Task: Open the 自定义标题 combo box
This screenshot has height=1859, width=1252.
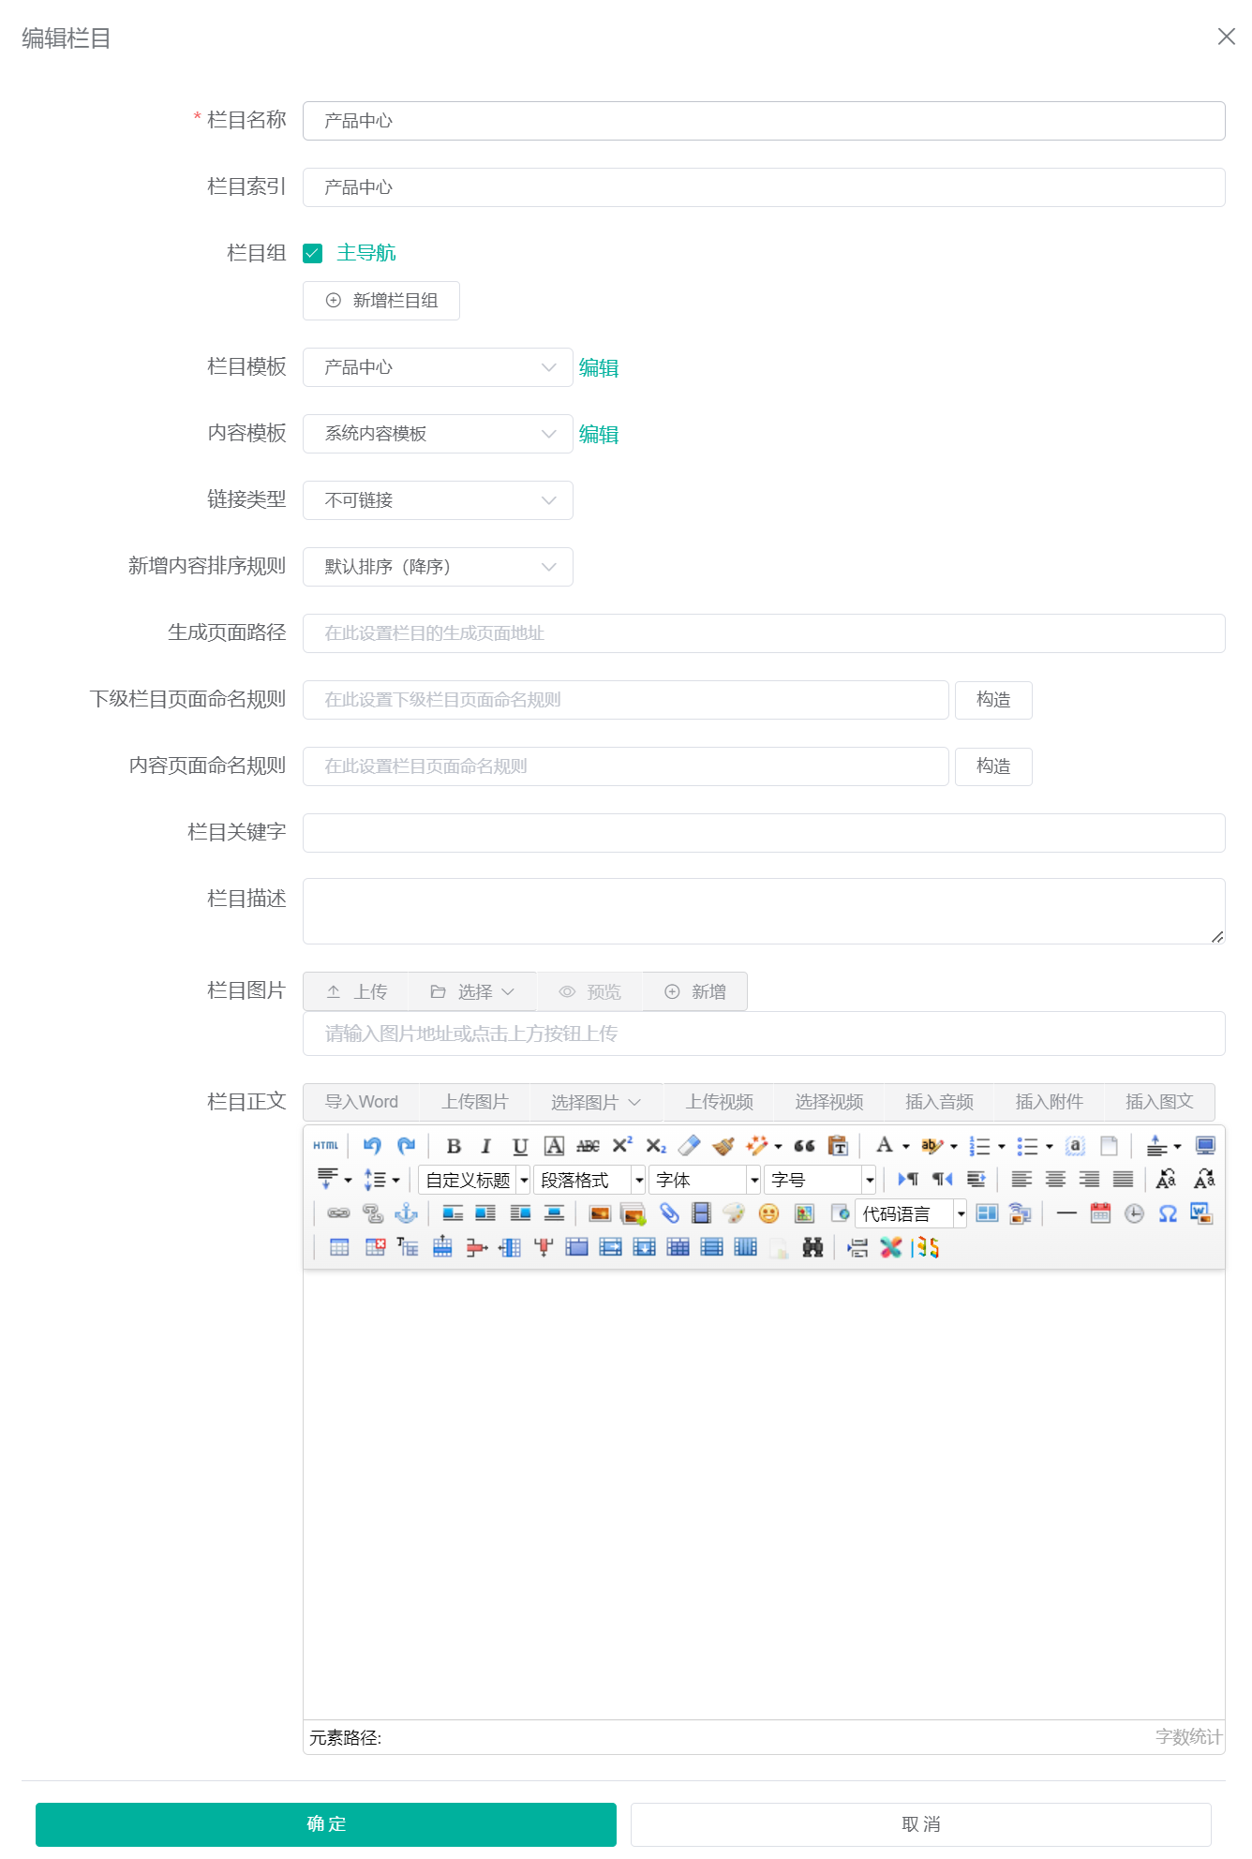Action: [474, 1180]
